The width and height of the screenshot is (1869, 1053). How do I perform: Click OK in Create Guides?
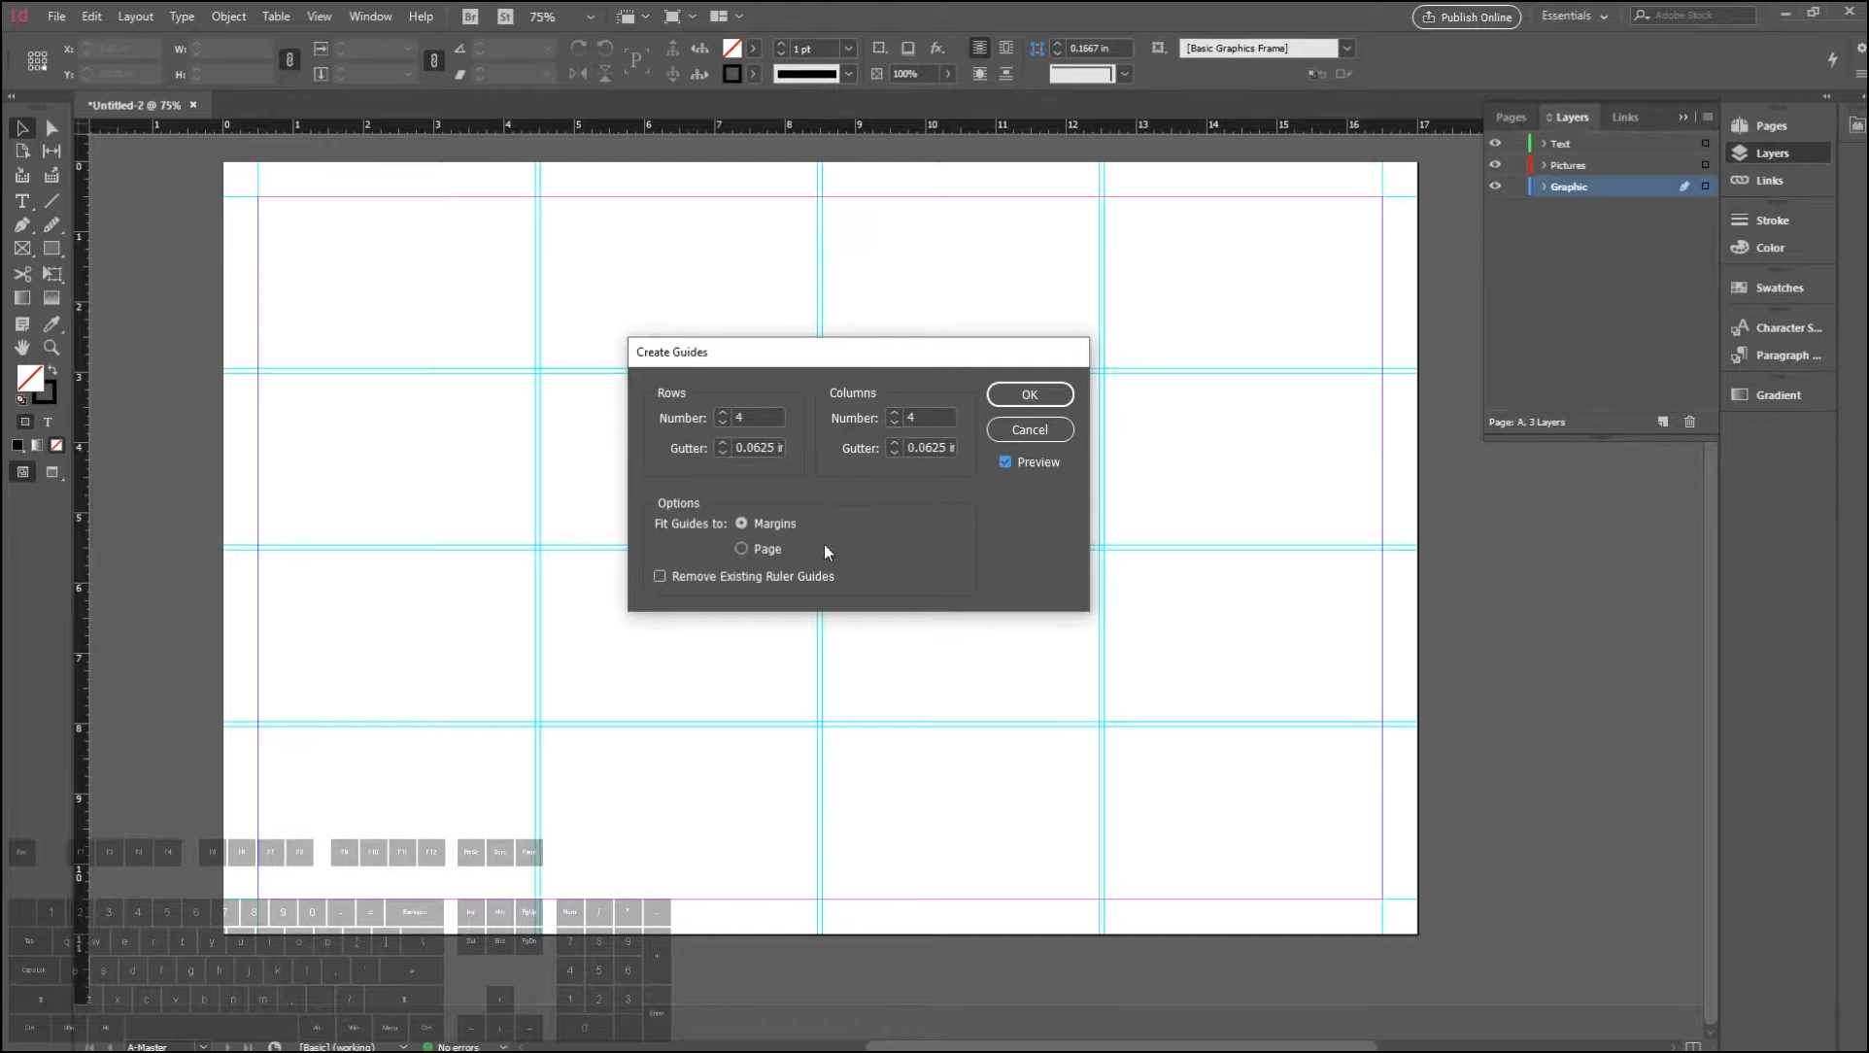pos(1030,394)
